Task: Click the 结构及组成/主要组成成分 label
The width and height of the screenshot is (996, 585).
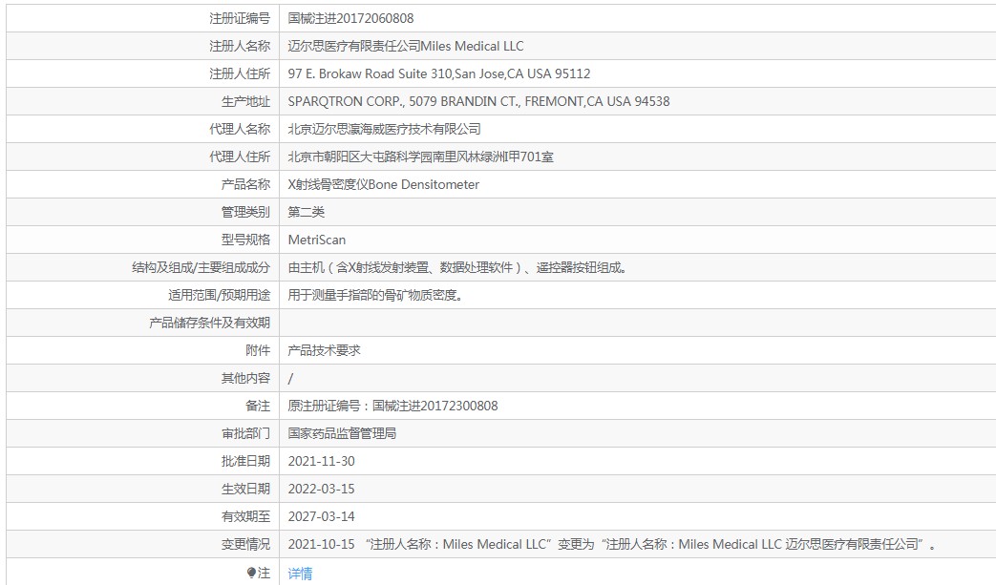Action: point(201,268)
